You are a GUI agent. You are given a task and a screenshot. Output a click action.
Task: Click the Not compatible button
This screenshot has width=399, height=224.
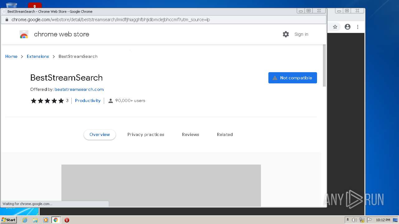pyautogui.click(x=293, y=78)
